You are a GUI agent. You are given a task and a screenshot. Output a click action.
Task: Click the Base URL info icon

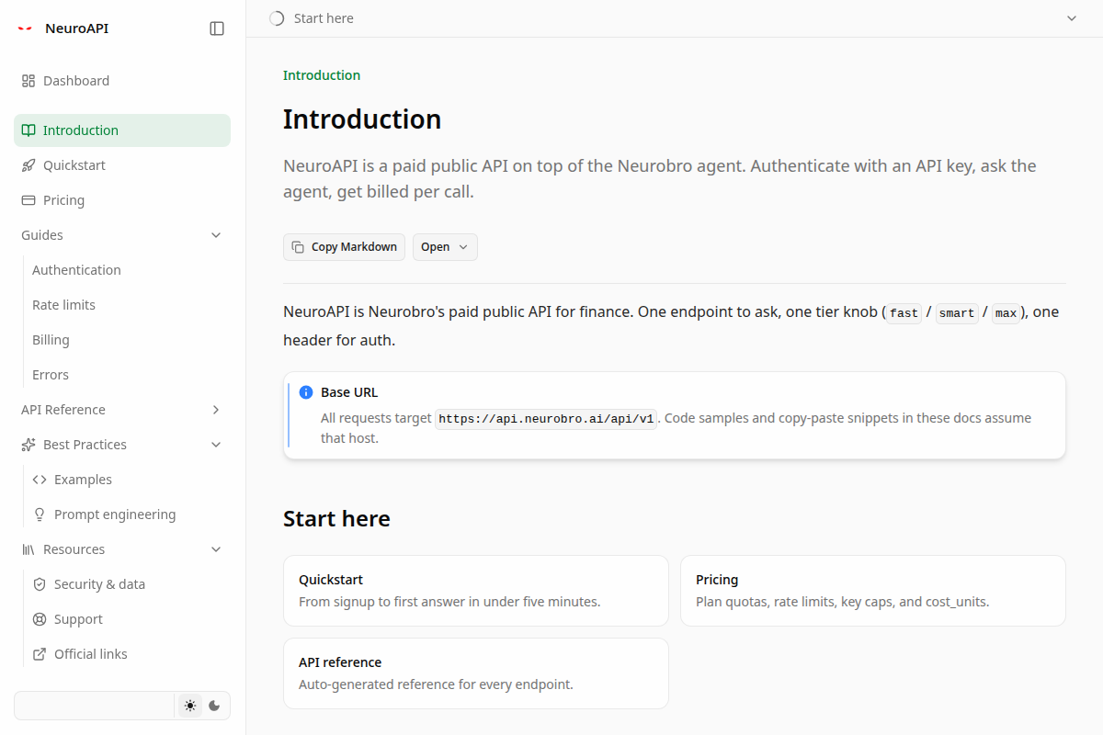pyautogui.click(x=306, y=392)
